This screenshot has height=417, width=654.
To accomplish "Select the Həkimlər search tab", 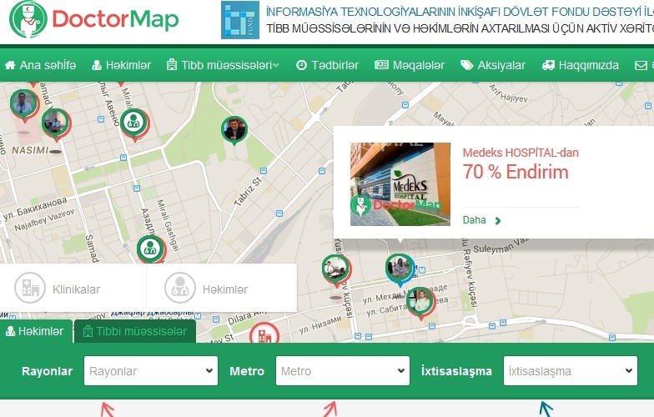I will coord(35,332).
